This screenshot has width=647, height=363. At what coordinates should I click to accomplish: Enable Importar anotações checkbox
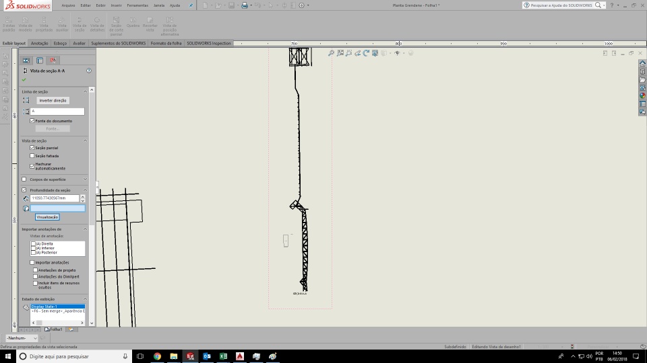(32, 263)
